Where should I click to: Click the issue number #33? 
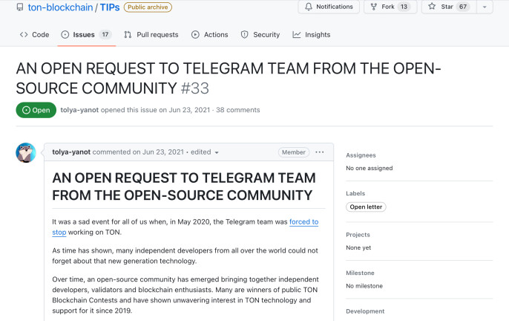pyautogui.click(x=194, y=88)
